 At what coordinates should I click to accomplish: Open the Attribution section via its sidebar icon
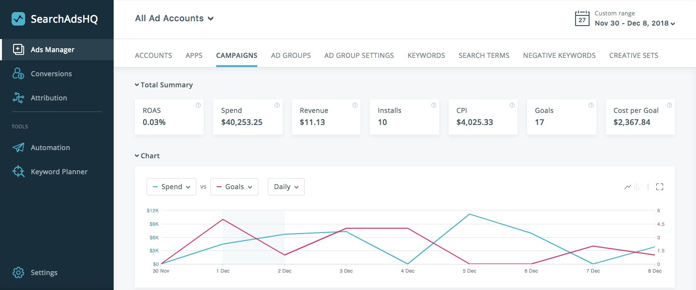click(18, 97)
